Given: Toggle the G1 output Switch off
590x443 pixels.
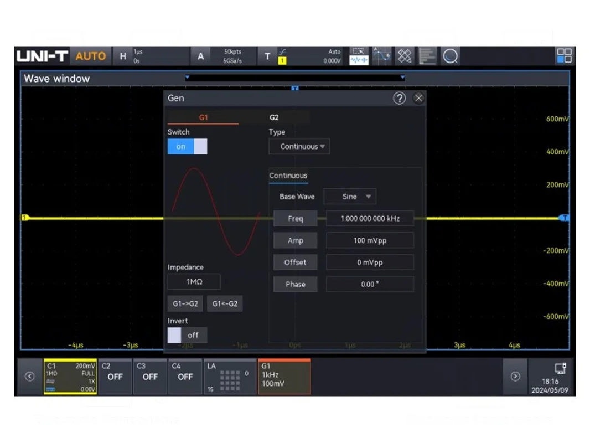Looking at the screenshot, I should tap(187, 146).
